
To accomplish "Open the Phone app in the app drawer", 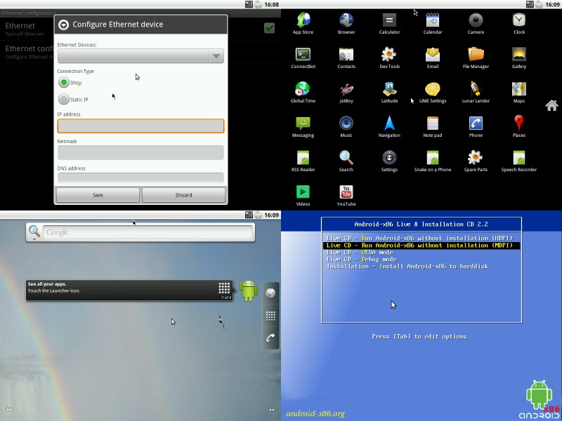I will click(x=476, y=126).
